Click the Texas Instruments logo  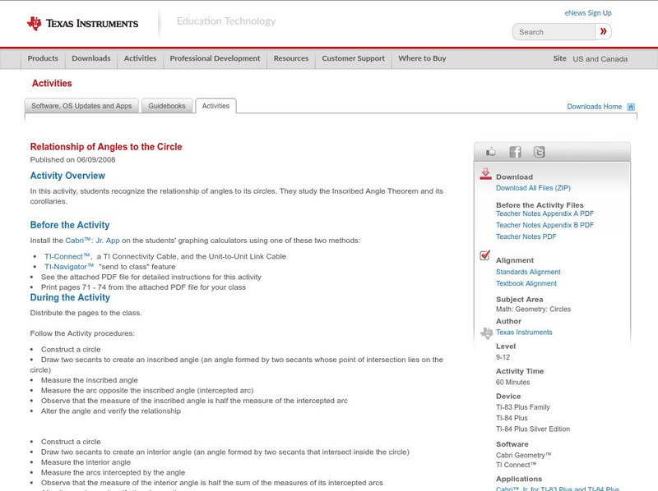pos(82,23)
